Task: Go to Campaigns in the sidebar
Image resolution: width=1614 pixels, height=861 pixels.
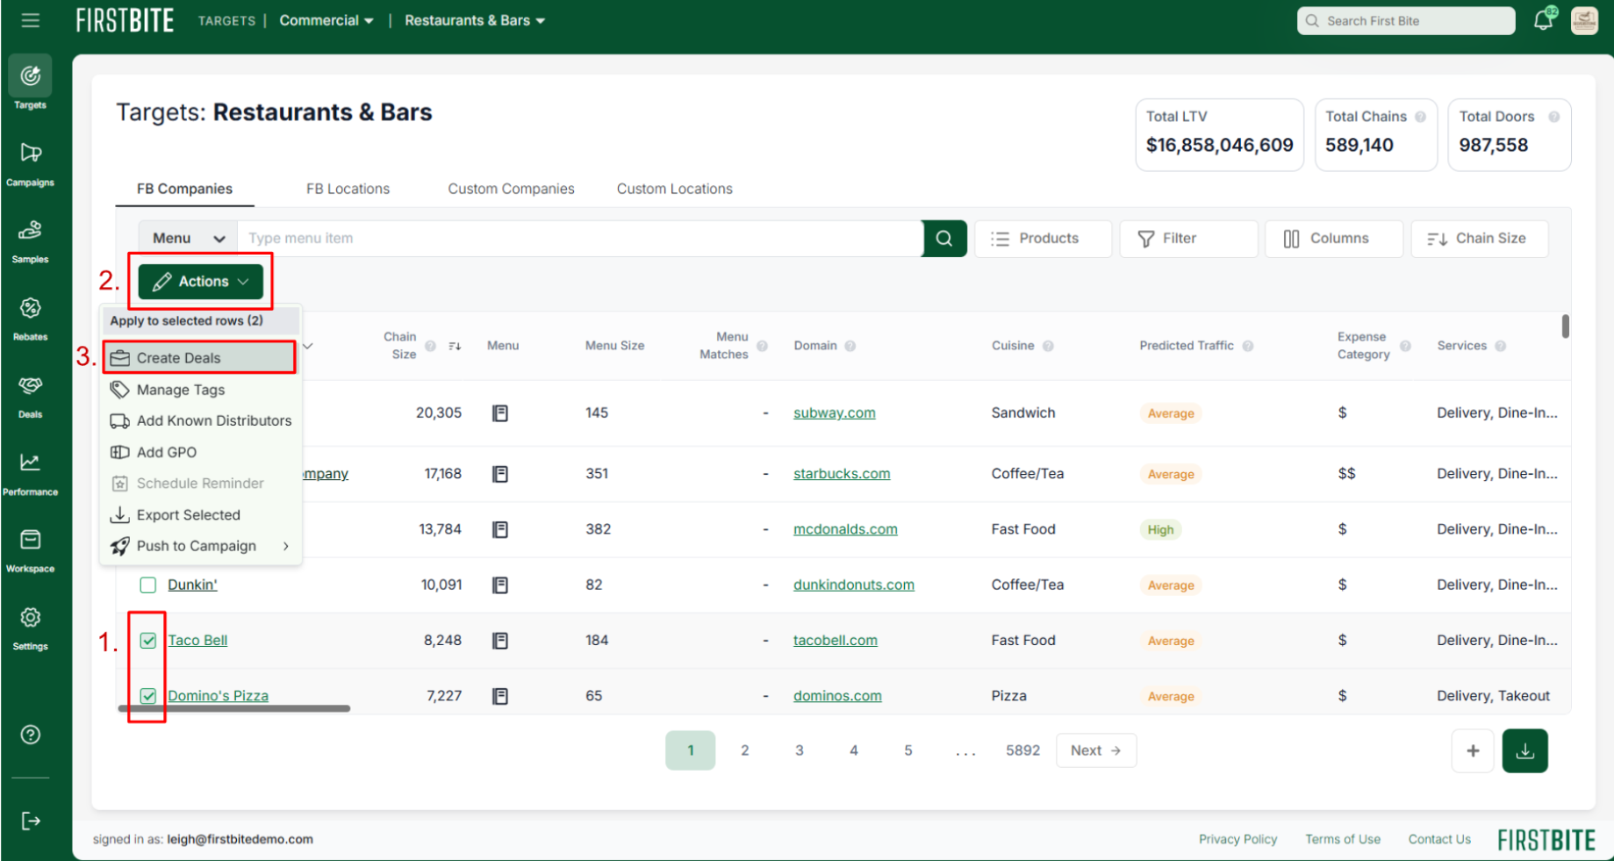Action: coord(30,163)
